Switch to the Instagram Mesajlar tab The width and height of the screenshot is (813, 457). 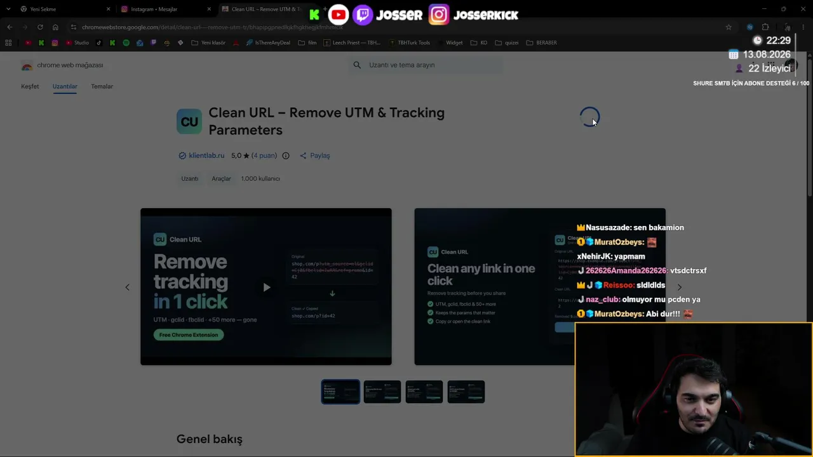point(165,9)
